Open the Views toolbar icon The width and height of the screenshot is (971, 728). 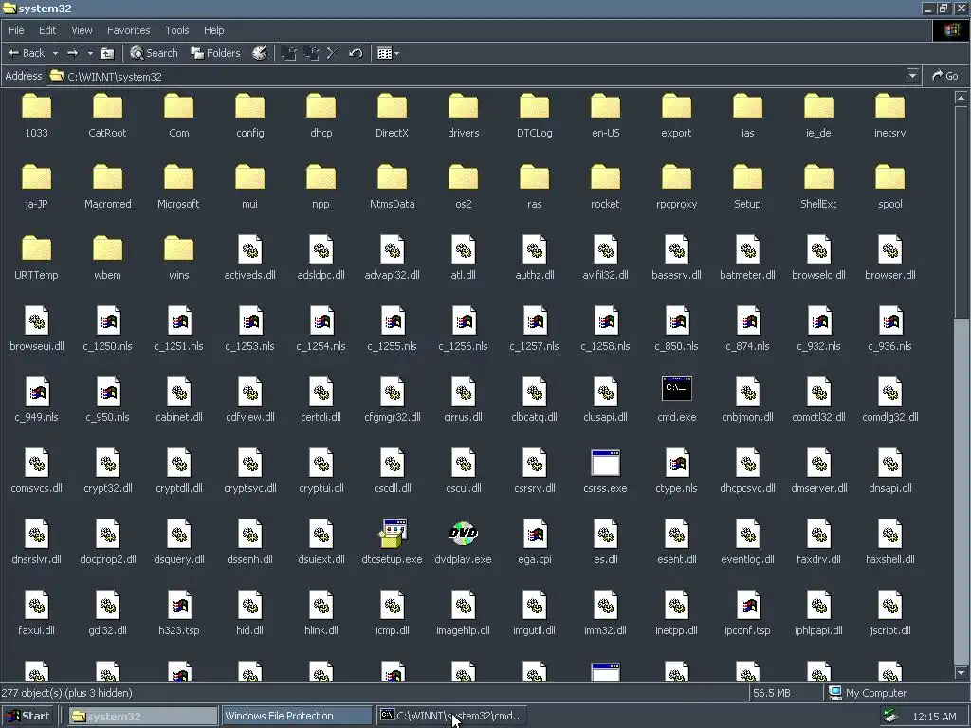click(385, 53)
